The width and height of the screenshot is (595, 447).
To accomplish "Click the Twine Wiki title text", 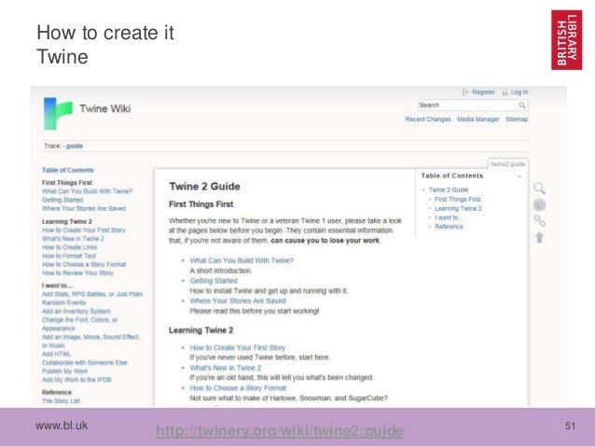I will [x=105, y=108].
